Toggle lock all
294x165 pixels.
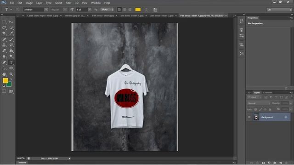click(x=270, y=110)
